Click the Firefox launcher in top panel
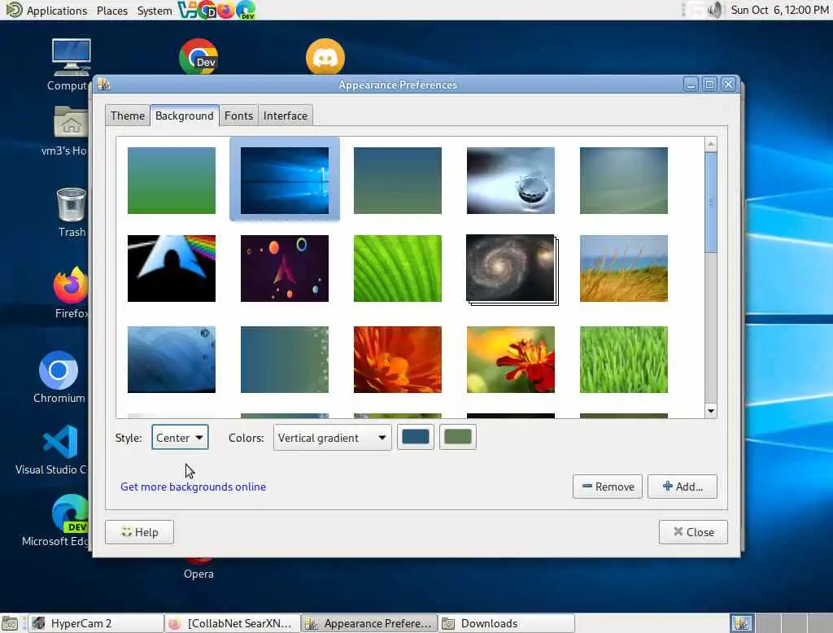Image resolution: width=833 pixels, height=633 pixels. (x=226, y=10)
